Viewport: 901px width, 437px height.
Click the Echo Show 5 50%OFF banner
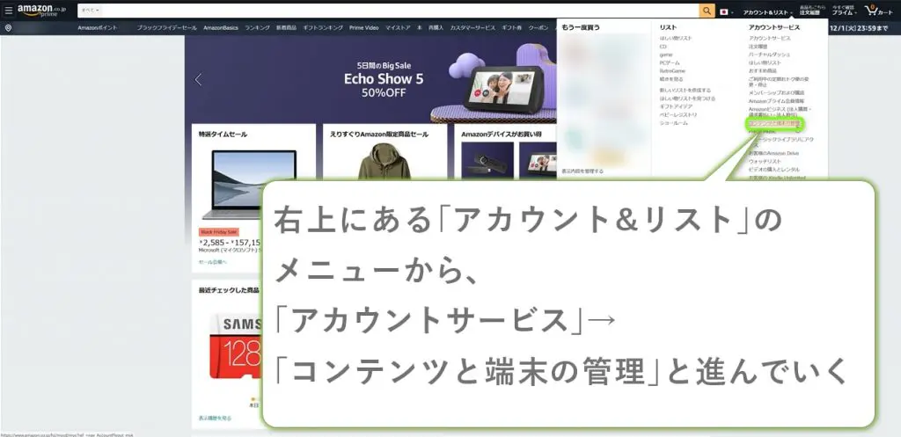370,79
